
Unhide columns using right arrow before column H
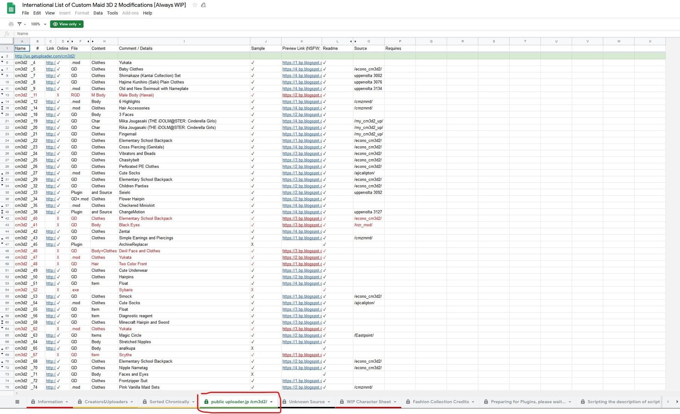(x=93, y=41)
